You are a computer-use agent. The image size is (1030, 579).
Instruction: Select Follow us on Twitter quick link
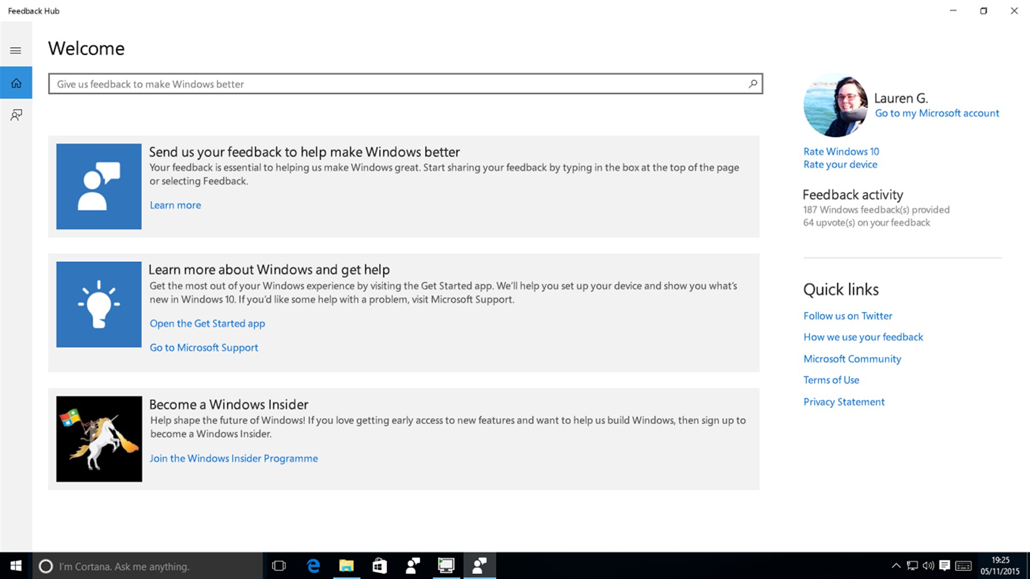pyautogui.click(x=848, y=315)
